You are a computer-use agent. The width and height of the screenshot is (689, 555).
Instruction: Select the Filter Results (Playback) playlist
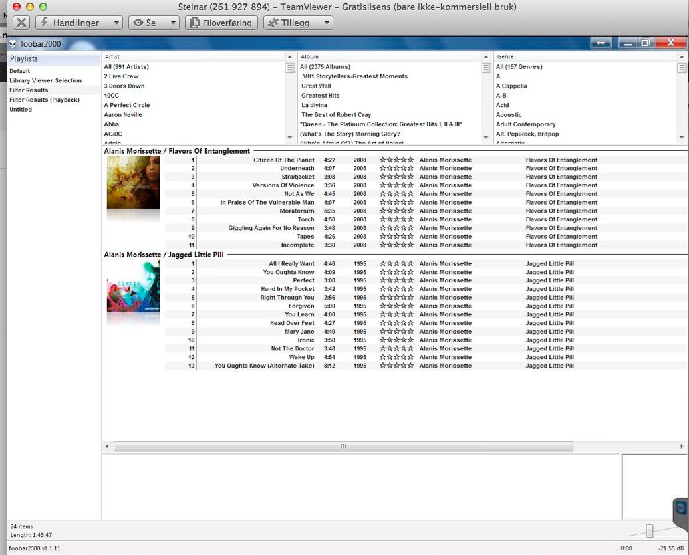(x=45, y=100)
